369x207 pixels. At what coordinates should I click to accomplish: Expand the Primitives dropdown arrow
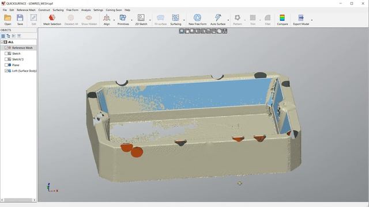(x=131, y=20)
